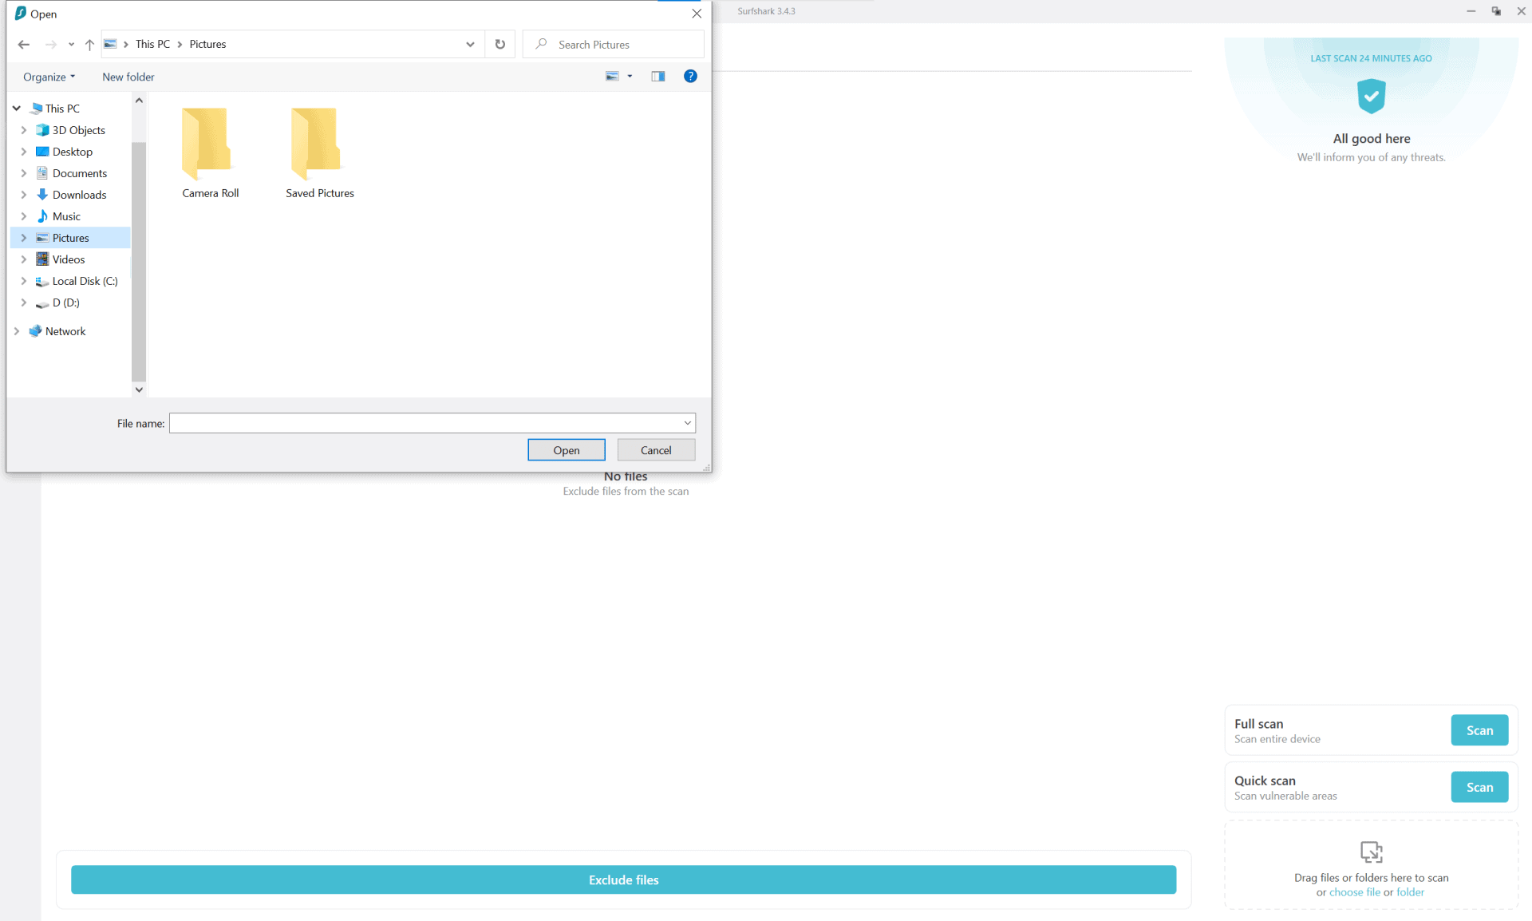1532x921 pixels.
Task: Navigate up to This PC
Action: pos(89,45)
